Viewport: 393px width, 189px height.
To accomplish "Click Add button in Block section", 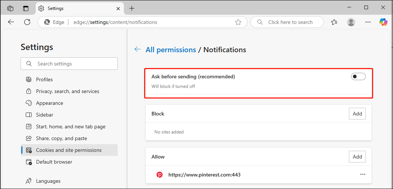I will click(x=357, y=114).
